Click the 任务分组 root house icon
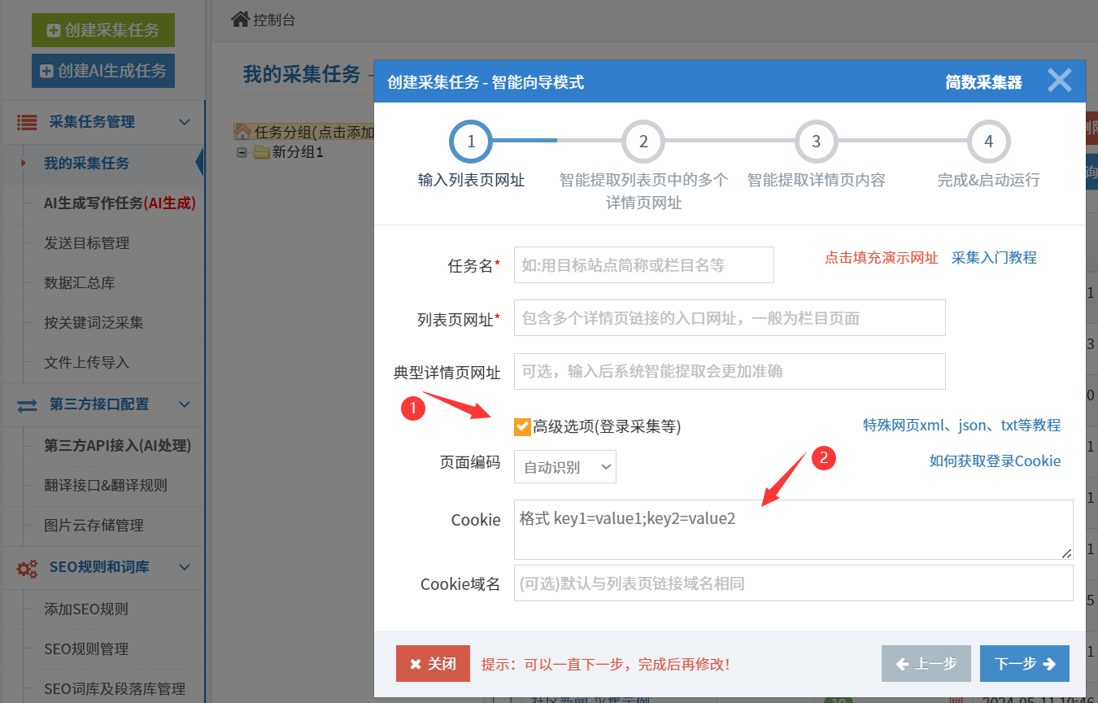 click(x=242, y=132)
